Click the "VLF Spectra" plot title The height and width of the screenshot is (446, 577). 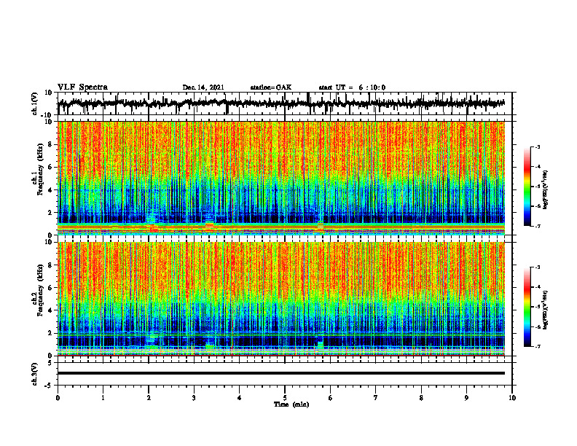[x=82, y=87]
